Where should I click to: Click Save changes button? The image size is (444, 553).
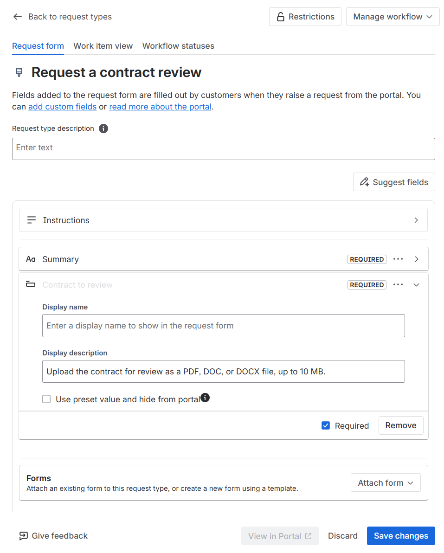401,536
